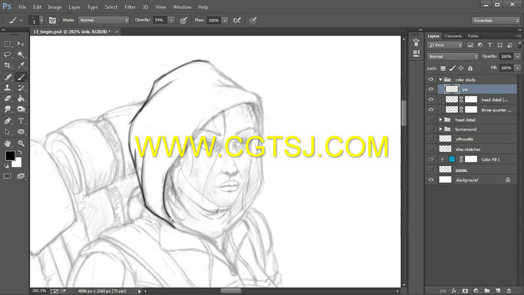Hide the Background layer
Screen dimensions: 524x295
coord(431,180)
